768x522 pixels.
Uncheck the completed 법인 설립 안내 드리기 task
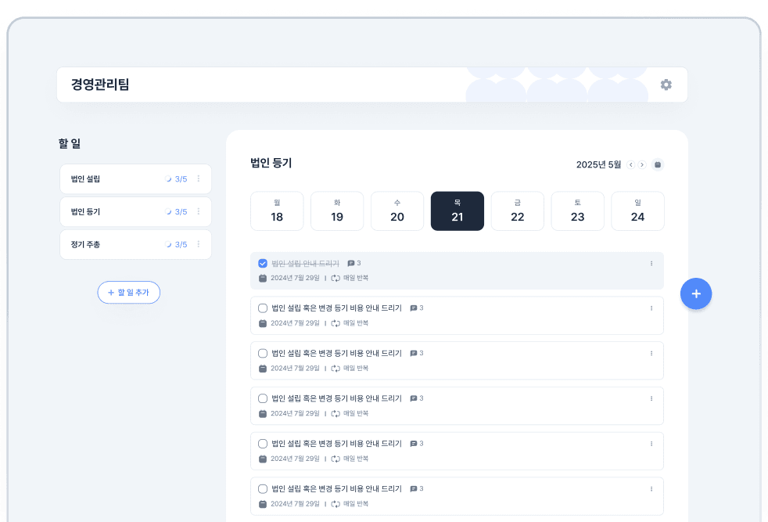[263, 263]
